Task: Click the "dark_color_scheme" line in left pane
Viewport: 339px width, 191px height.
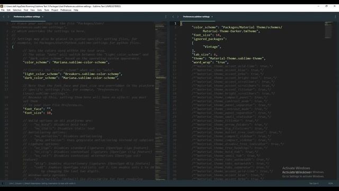Action: point(70,78)
